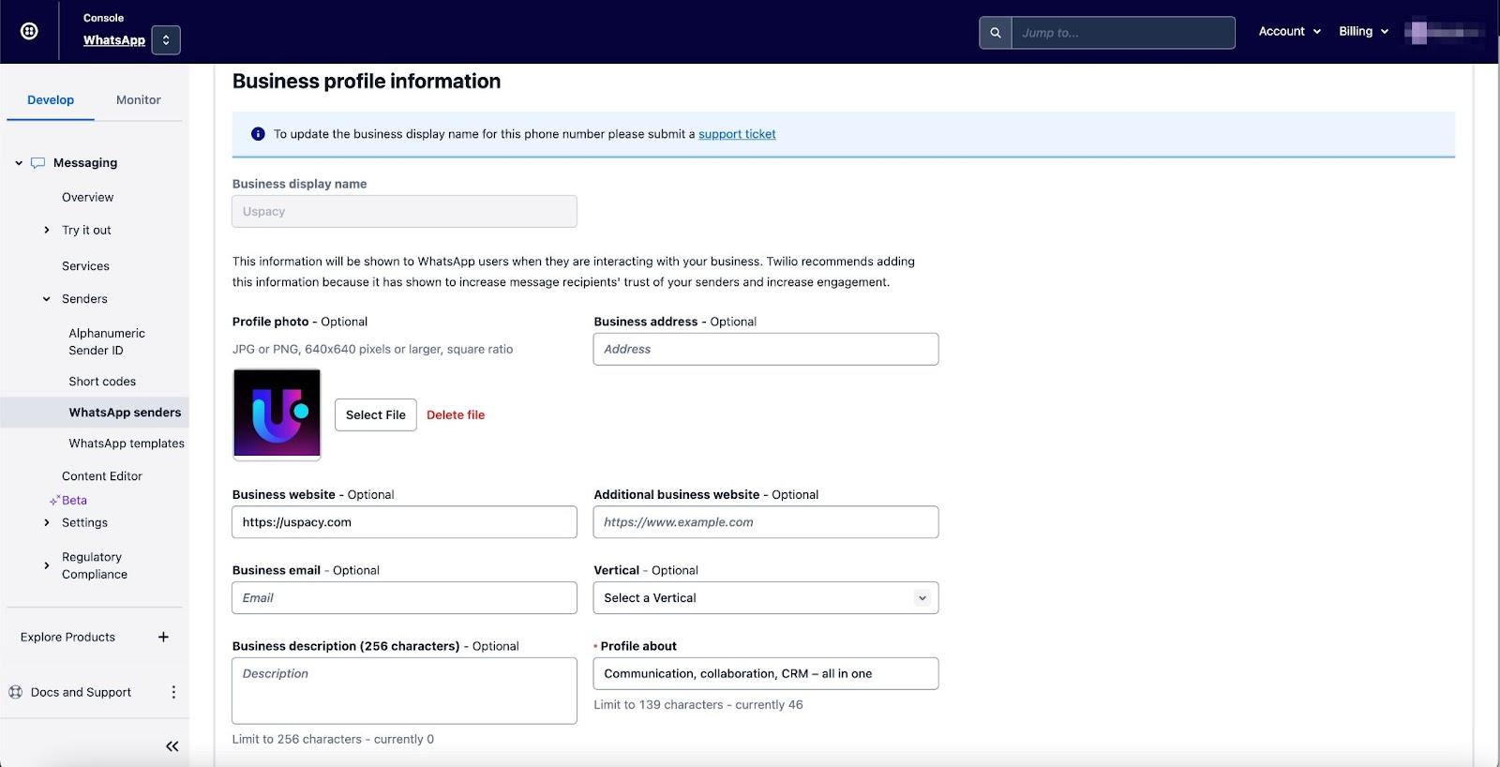The height and width of the screenshot is (767, 1500).
Task: Switch to the Monitor tab
Action: (138, 100)
